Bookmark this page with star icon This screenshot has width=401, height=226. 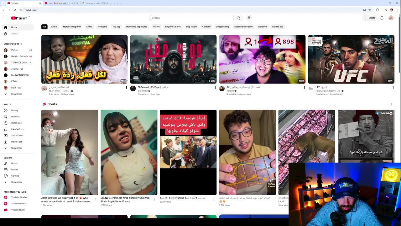(x=370, y=10)
